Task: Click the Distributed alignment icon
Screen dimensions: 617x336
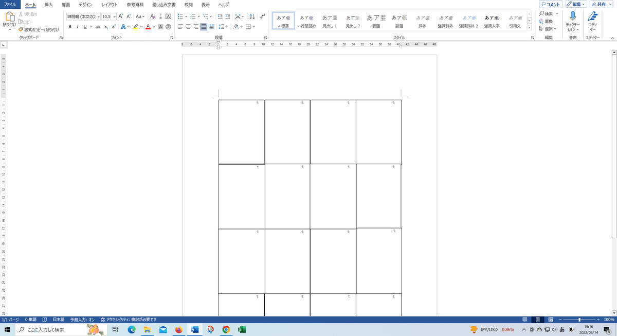Action: [211, 26]
